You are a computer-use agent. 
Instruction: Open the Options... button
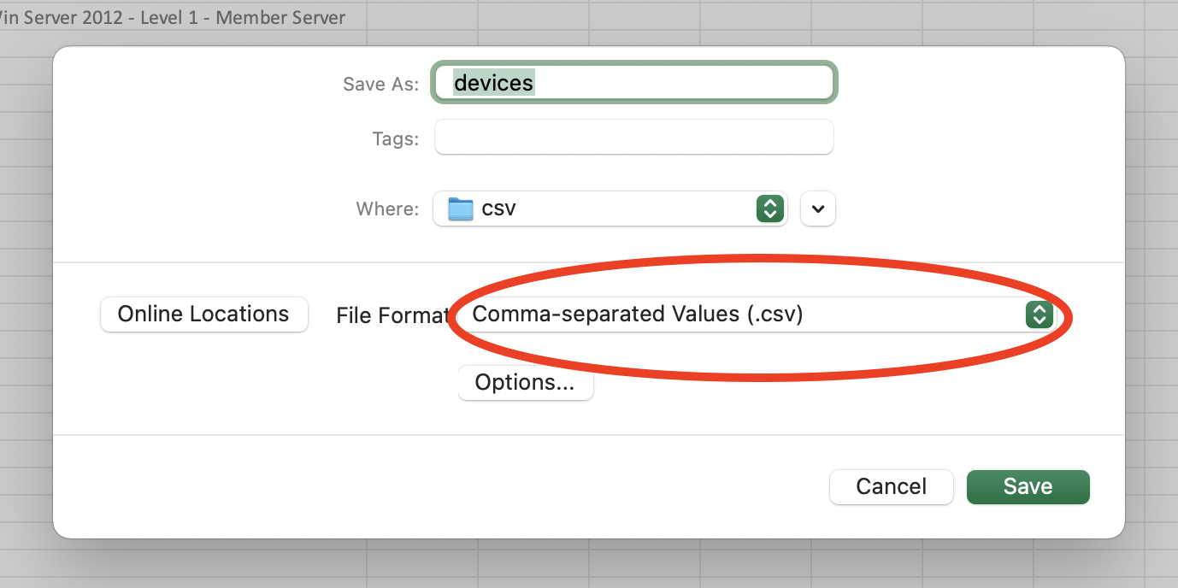point(525,383)
